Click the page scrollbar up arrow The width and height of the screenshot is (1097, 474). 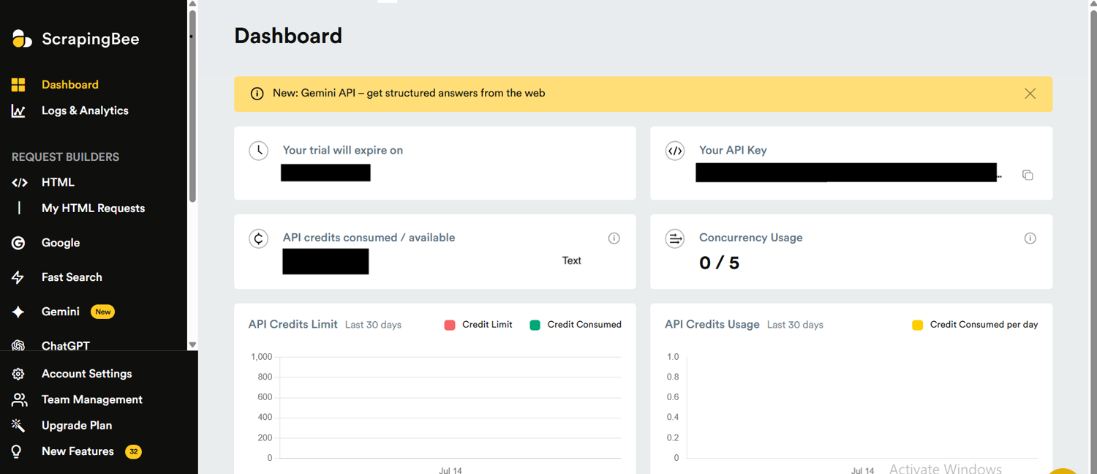coord(1093,4)
